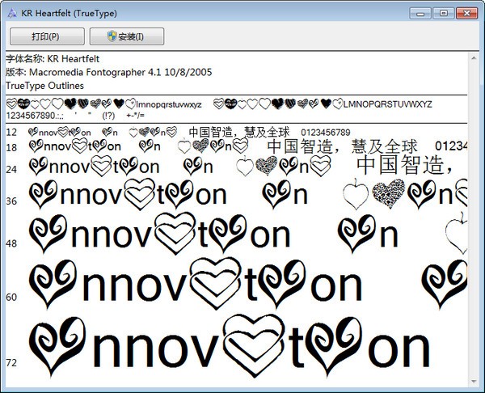Click the vertical scrollbar track
Screen dimensions: 485x393
[x=474, y=219]
